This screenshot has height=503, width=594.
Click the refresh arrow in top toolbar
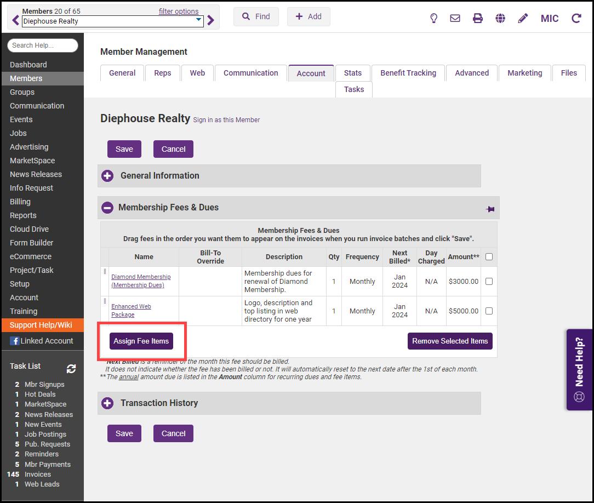[x=576, y=18]
